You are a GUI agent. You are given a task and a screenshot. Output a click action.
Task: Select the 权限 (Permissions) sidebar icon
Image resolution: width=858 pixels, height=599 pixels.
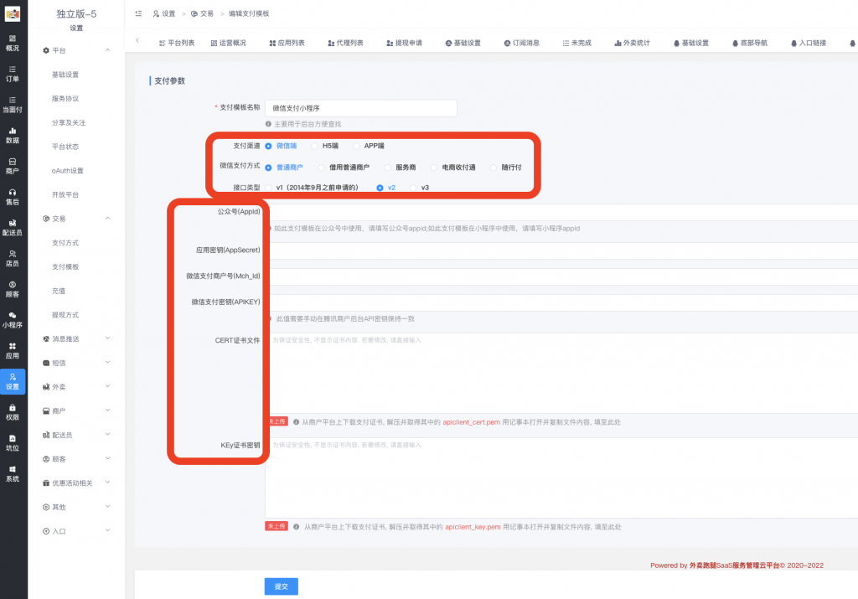point(13,412)
